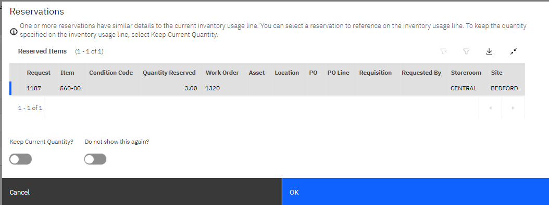Confirm with the OK button
549x205 pixels.
[x=415, y=192]
